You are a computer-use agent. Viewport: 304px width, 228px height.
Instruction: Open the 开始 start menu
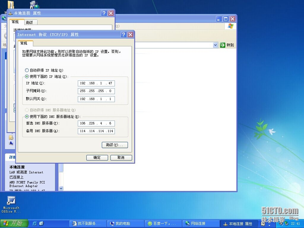14,223
